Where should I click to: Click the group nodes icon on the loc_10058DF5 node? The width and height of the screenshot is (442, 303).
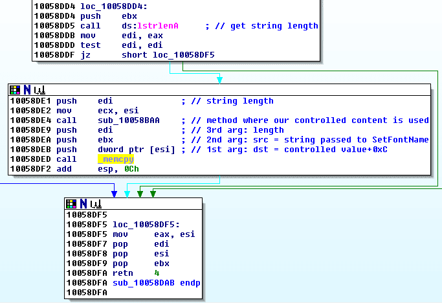coord(96,204)
